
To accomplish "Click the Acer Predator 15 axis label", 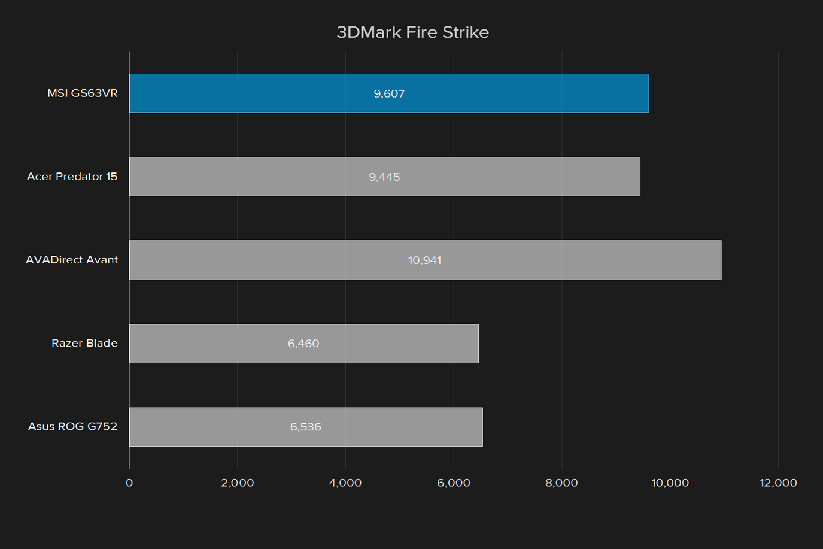I will click(72, 177).
